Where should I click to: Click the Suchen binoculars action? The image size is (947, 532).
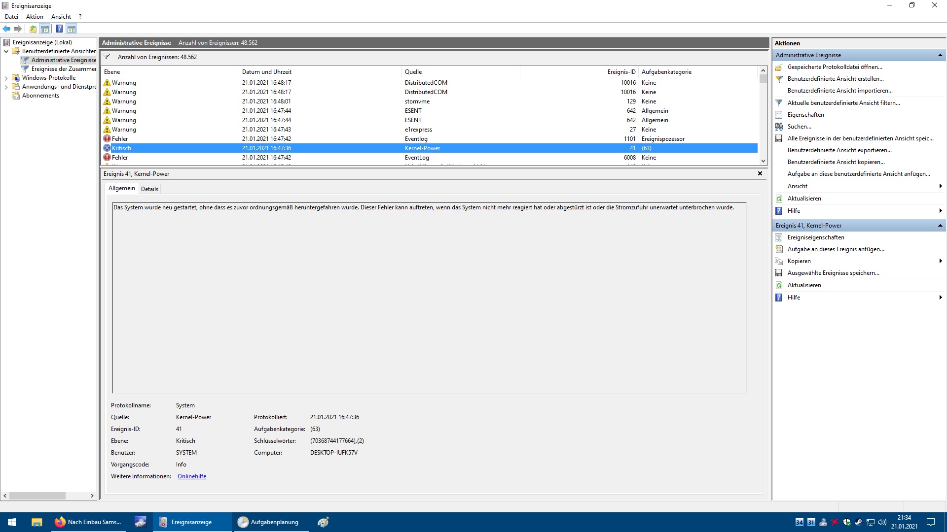click(x=799, y=127)
